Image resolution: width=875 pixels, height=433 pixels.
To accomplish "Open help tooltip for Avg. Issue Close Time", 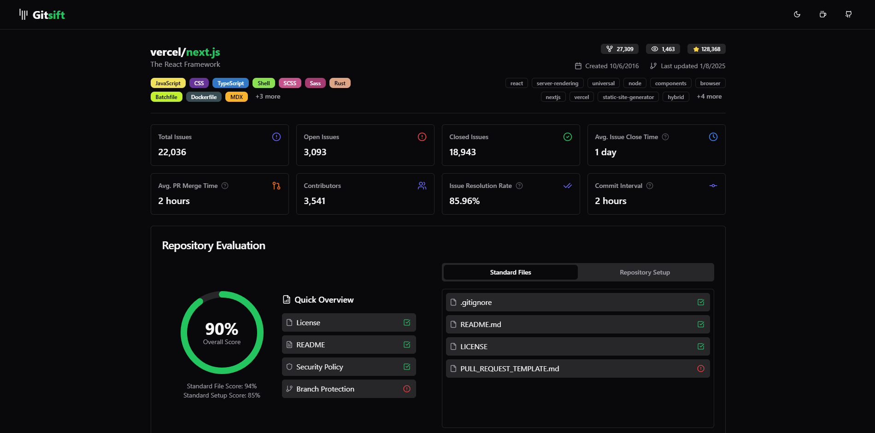I will 665,137.
